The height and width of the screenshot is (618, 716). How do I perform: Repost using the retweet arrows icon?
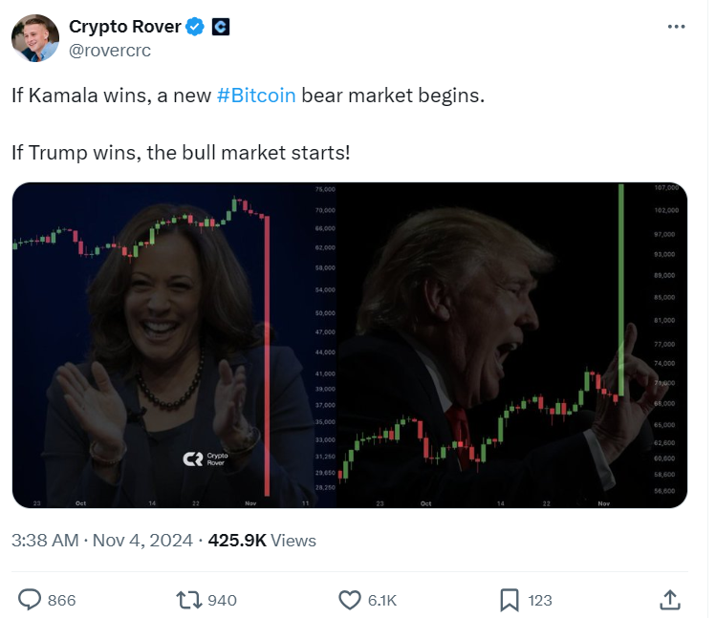click(187, 600)
